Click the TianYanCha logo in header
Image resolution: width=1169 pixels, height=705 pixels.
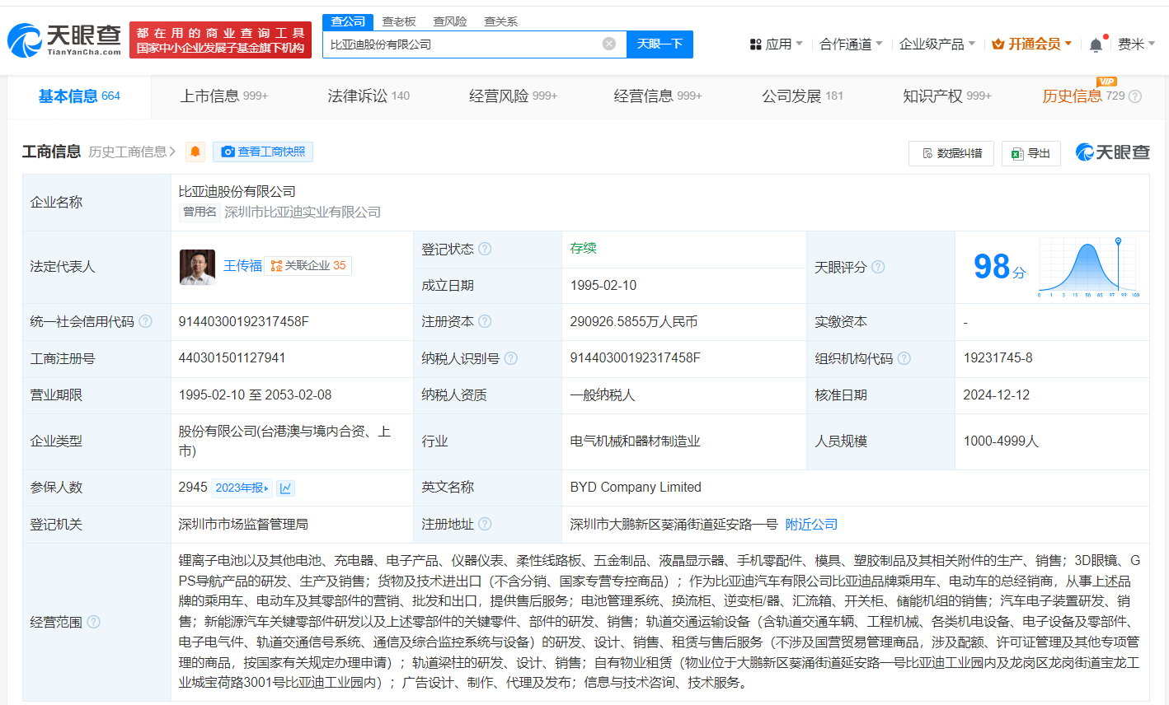coord(64,40)
